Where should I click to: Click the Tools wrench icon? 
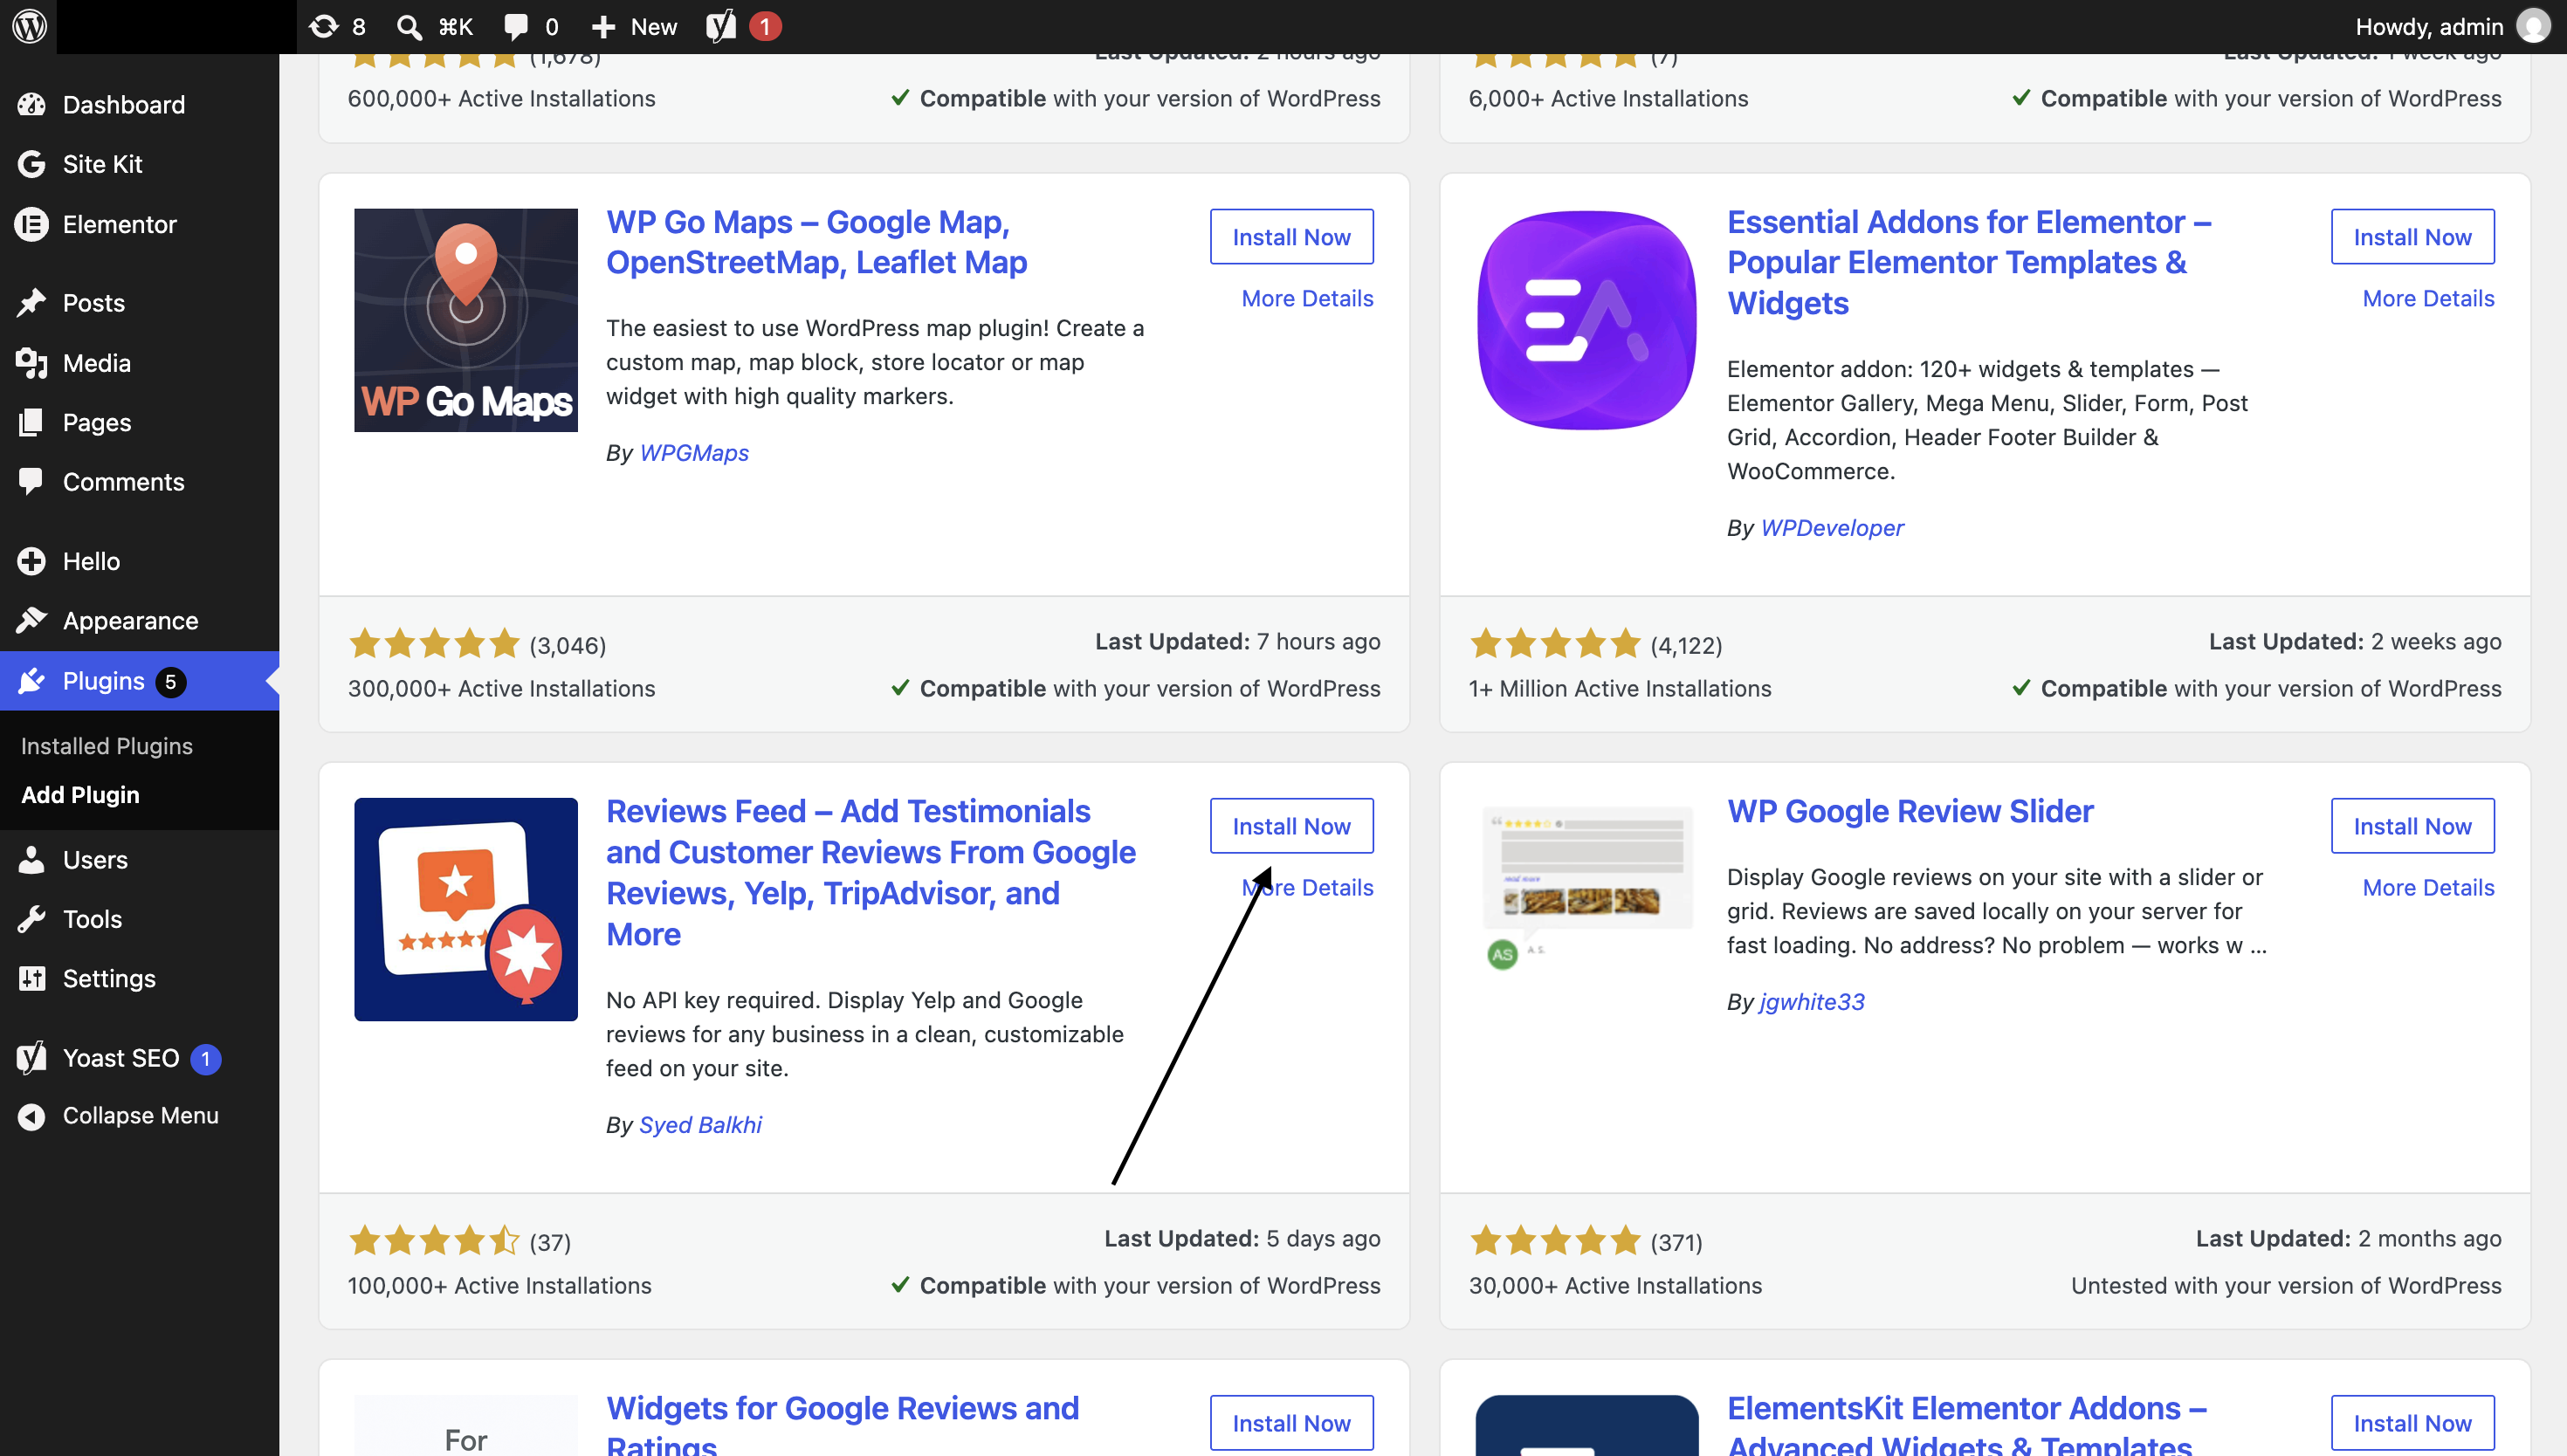pyautogui.click(x=31, y=918)
